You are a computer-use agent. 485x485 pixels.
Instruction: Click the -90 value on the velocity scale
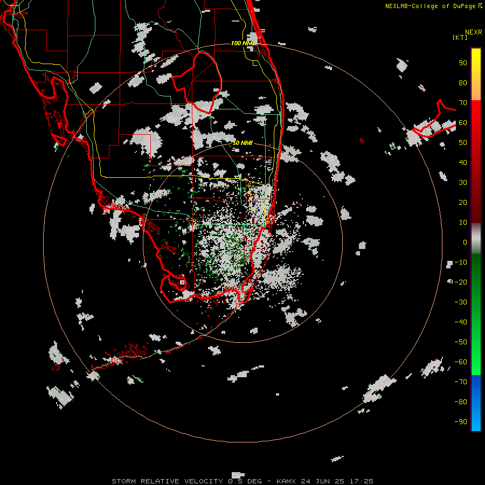pyautogui.click(x=461, y=421)
